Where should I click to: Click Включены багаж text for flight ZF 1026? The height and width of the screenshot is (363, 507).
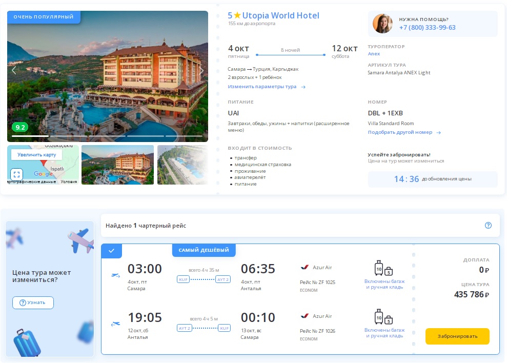tap(384, 333)
